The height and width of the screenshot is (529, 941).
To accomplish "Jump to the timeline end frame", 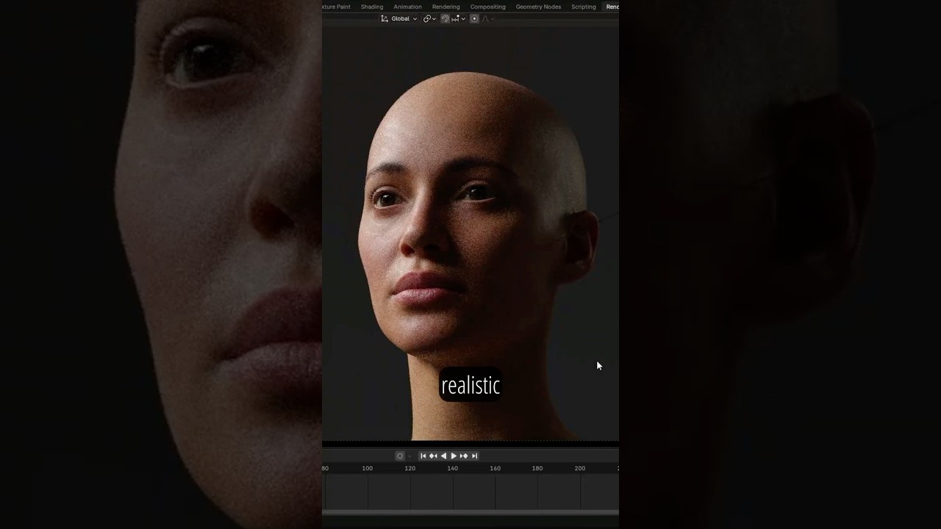I will point(474,456).
